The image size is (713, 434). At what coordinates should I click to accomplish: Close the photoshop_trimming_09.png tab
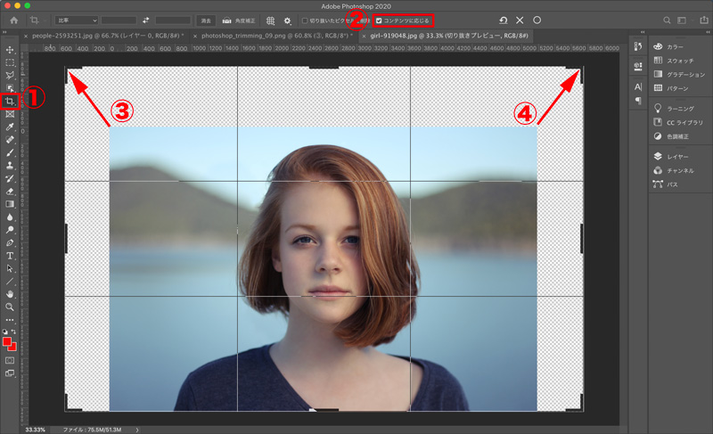(195, 36)
